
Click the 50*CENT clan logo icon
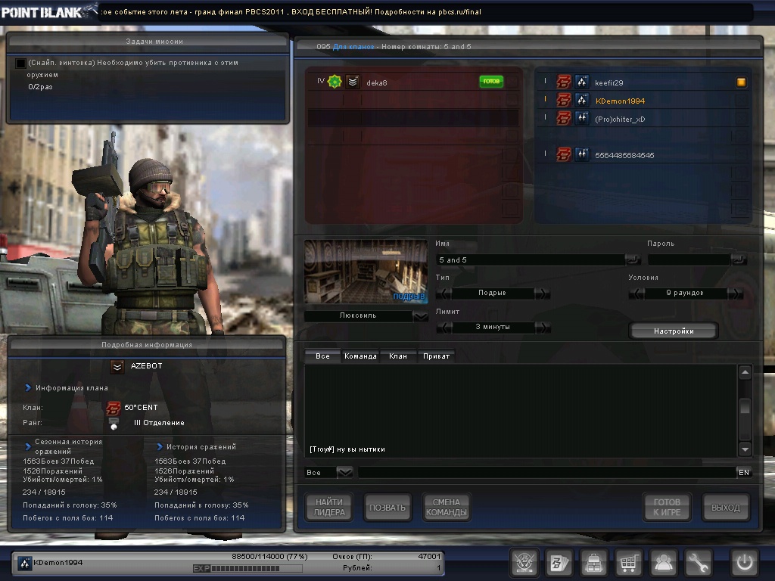coord(114,408)
